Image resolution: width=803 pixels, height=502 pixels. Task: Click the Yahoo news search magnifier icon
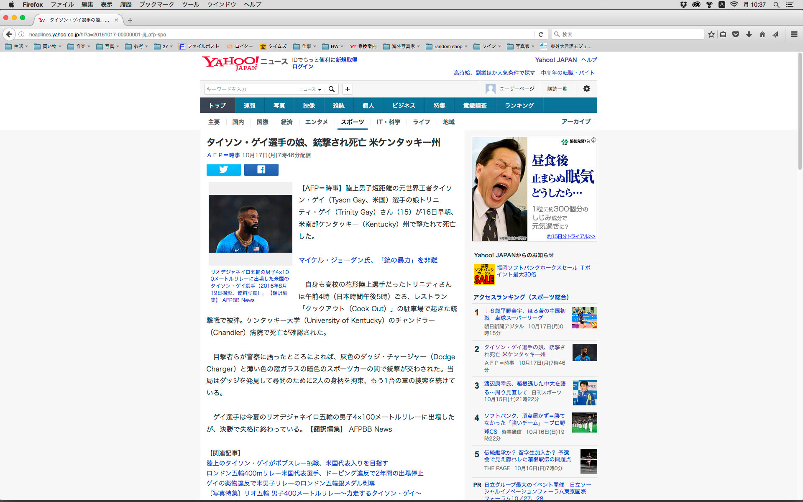click(x=332, y=89)
